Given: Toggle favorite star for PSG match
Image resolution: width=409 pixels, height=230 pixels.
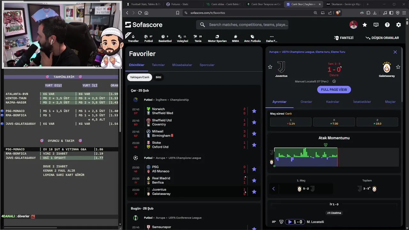Looking at the screenshot, I should pos(254,169).
